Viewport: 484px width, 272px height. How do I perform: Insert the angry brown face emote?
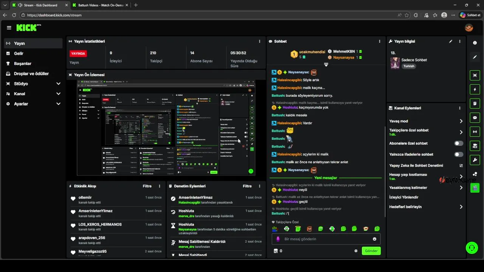tap(309, 229)
